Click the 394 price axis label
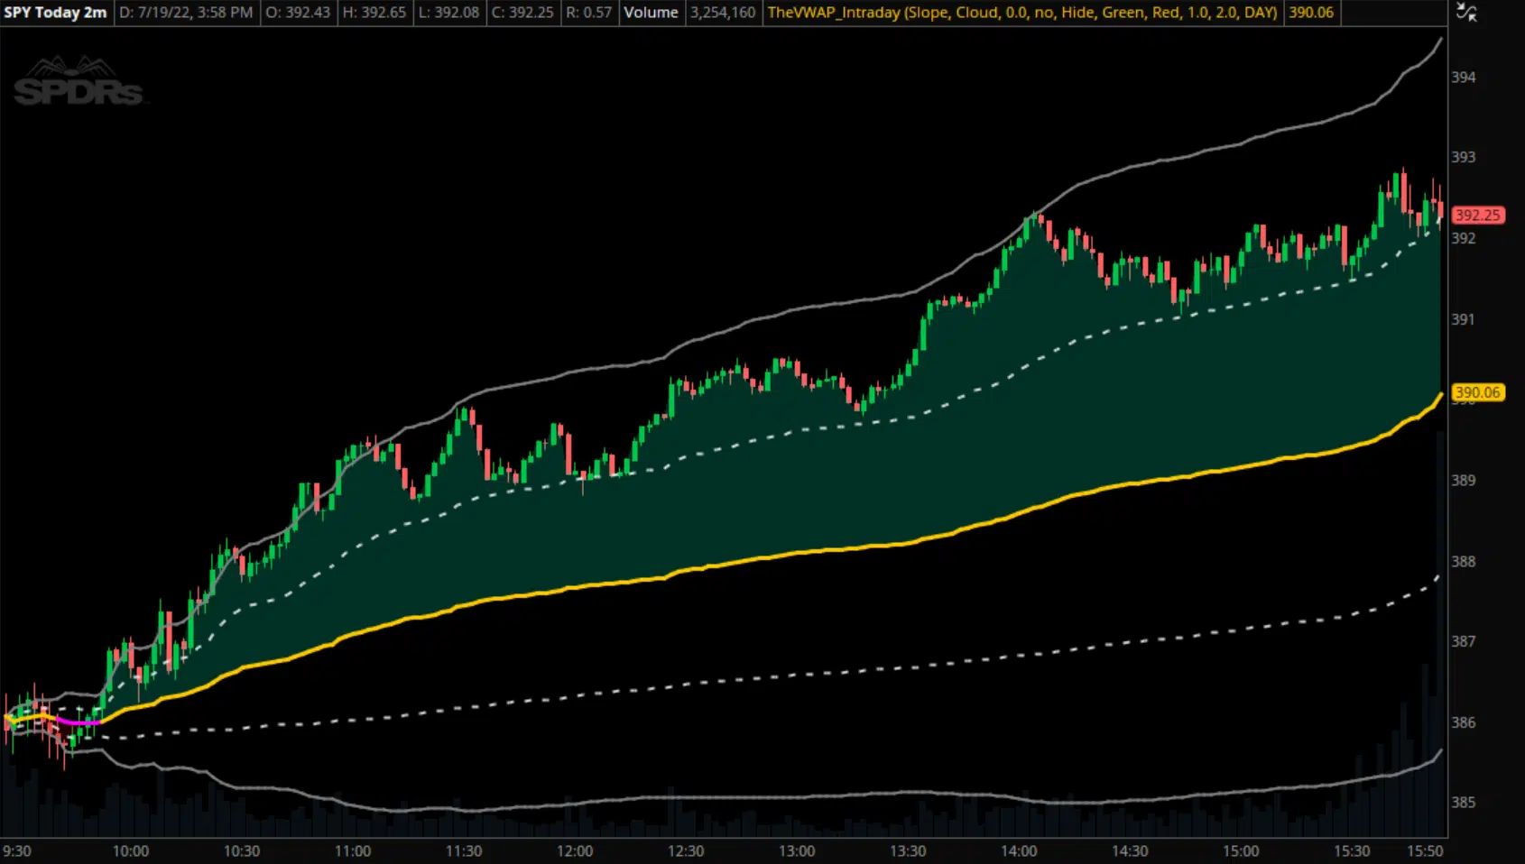The width and height of the screenshot is (1525, 864). coord(1464,78)
